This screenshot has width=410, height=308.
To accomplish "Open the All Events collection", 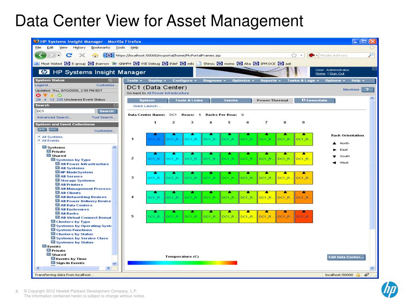I will [x=51, y=141].
